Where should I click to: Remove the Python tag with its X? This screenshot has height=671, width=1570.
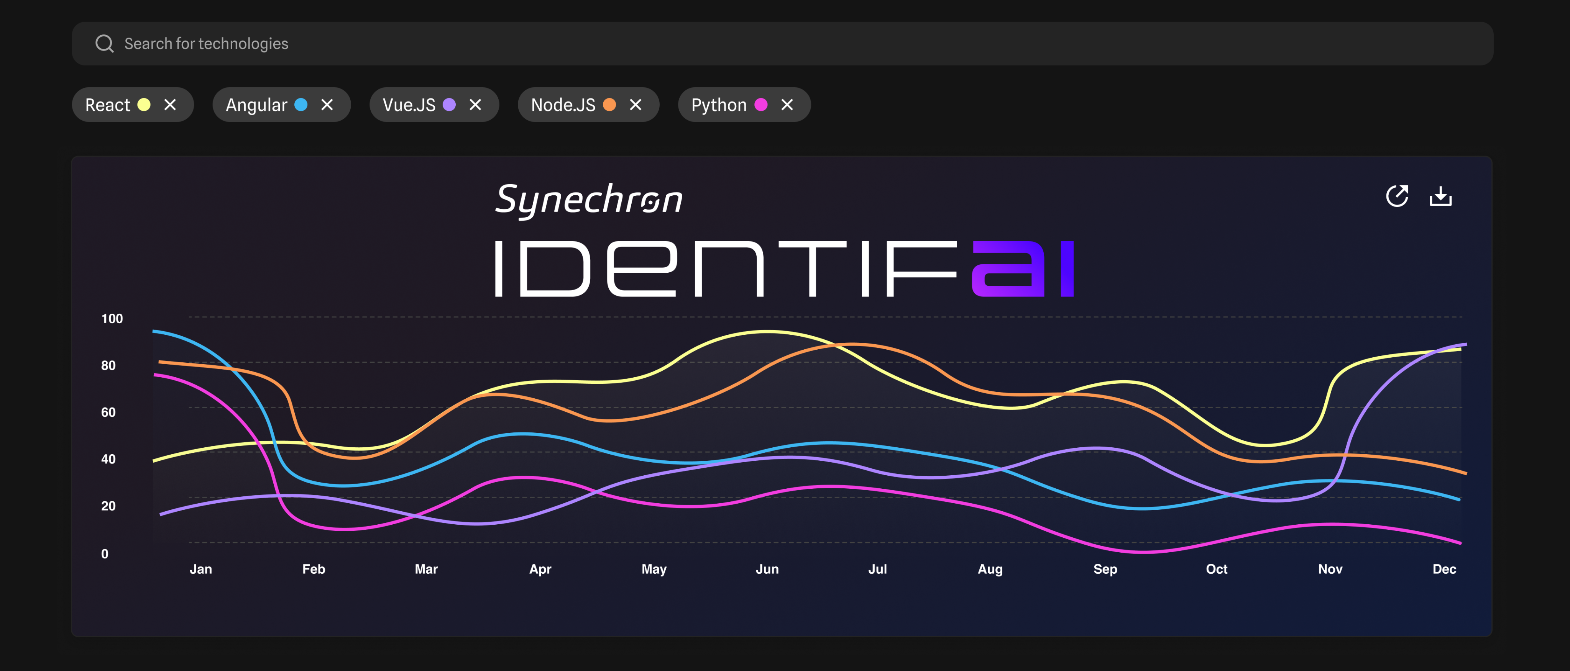[x=787, y=105]
